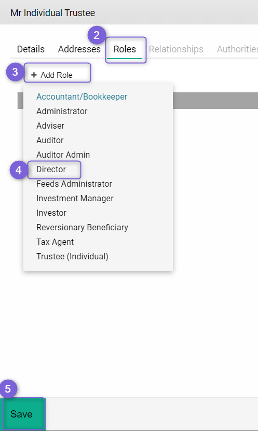The width and height of the screenshot is (258, 431).
Task: Choose Accountant/Bookkeeper from role list
Action: [x=82, y=97]
